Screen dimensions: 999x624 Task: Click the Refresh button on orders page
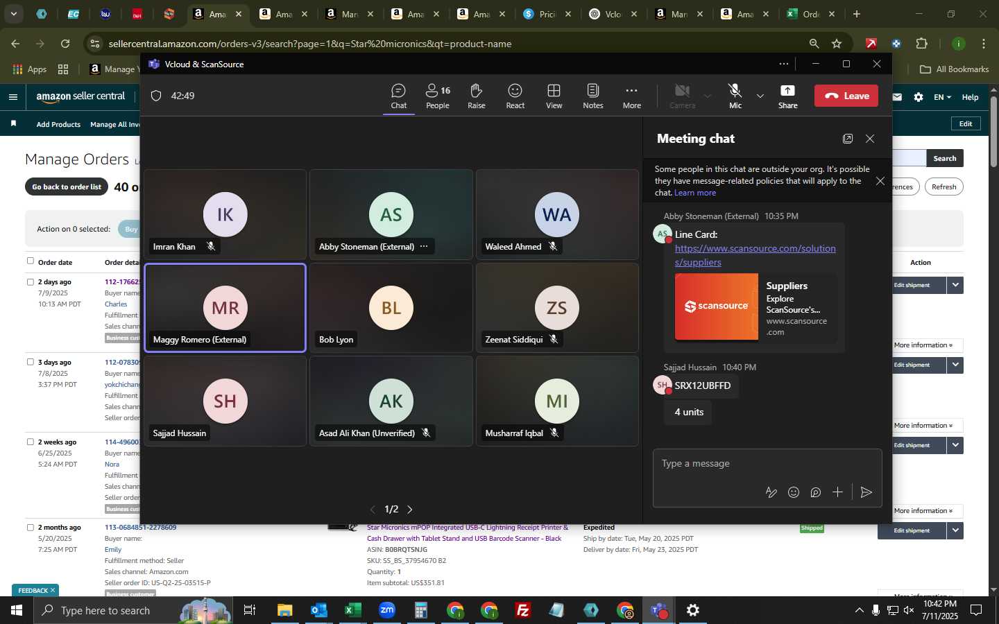(943, 187)
